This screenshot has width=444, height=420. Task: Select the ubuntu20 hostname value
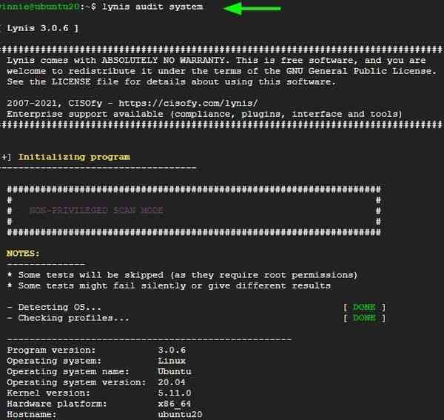point(180,415)
